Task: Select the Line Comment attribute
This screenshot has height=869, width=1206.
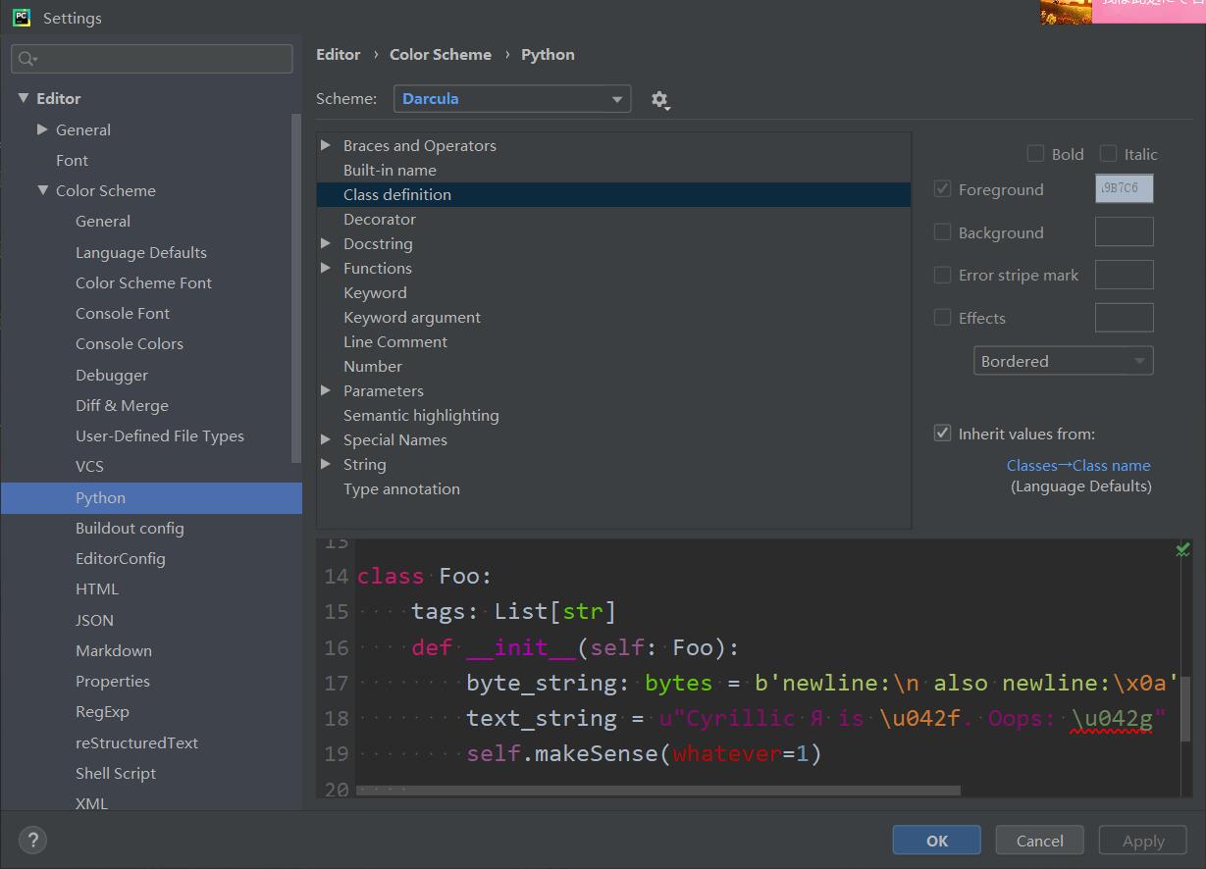Action: click(x=395, y=341)
